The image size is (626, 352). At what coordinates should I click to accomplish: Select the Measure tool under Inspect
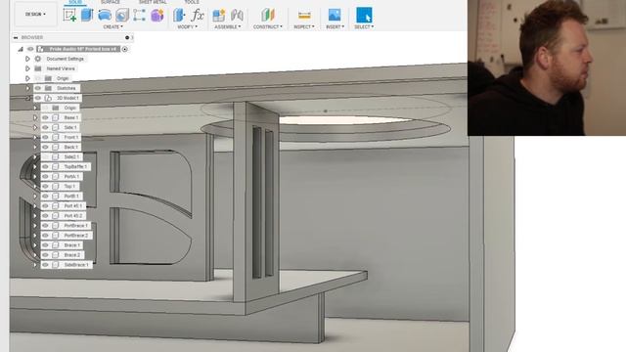pos(304,16)
